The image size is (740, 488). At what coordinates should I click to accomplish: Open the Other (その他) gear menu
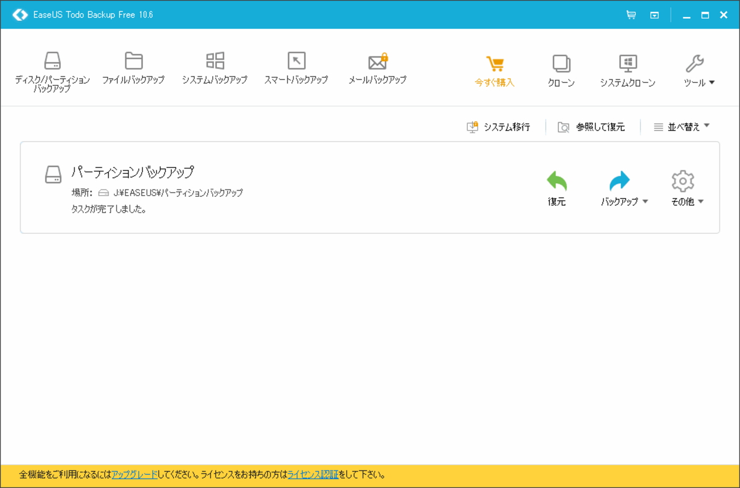687,188
